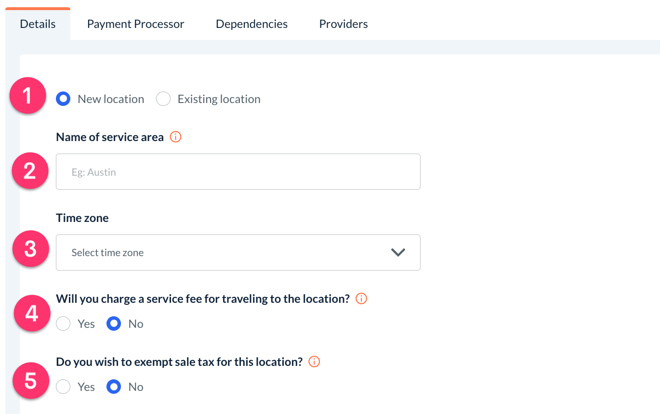Open the Dependencies tab
The width and height of the screenshot is (660, 414).
click(x=251, y=24)
